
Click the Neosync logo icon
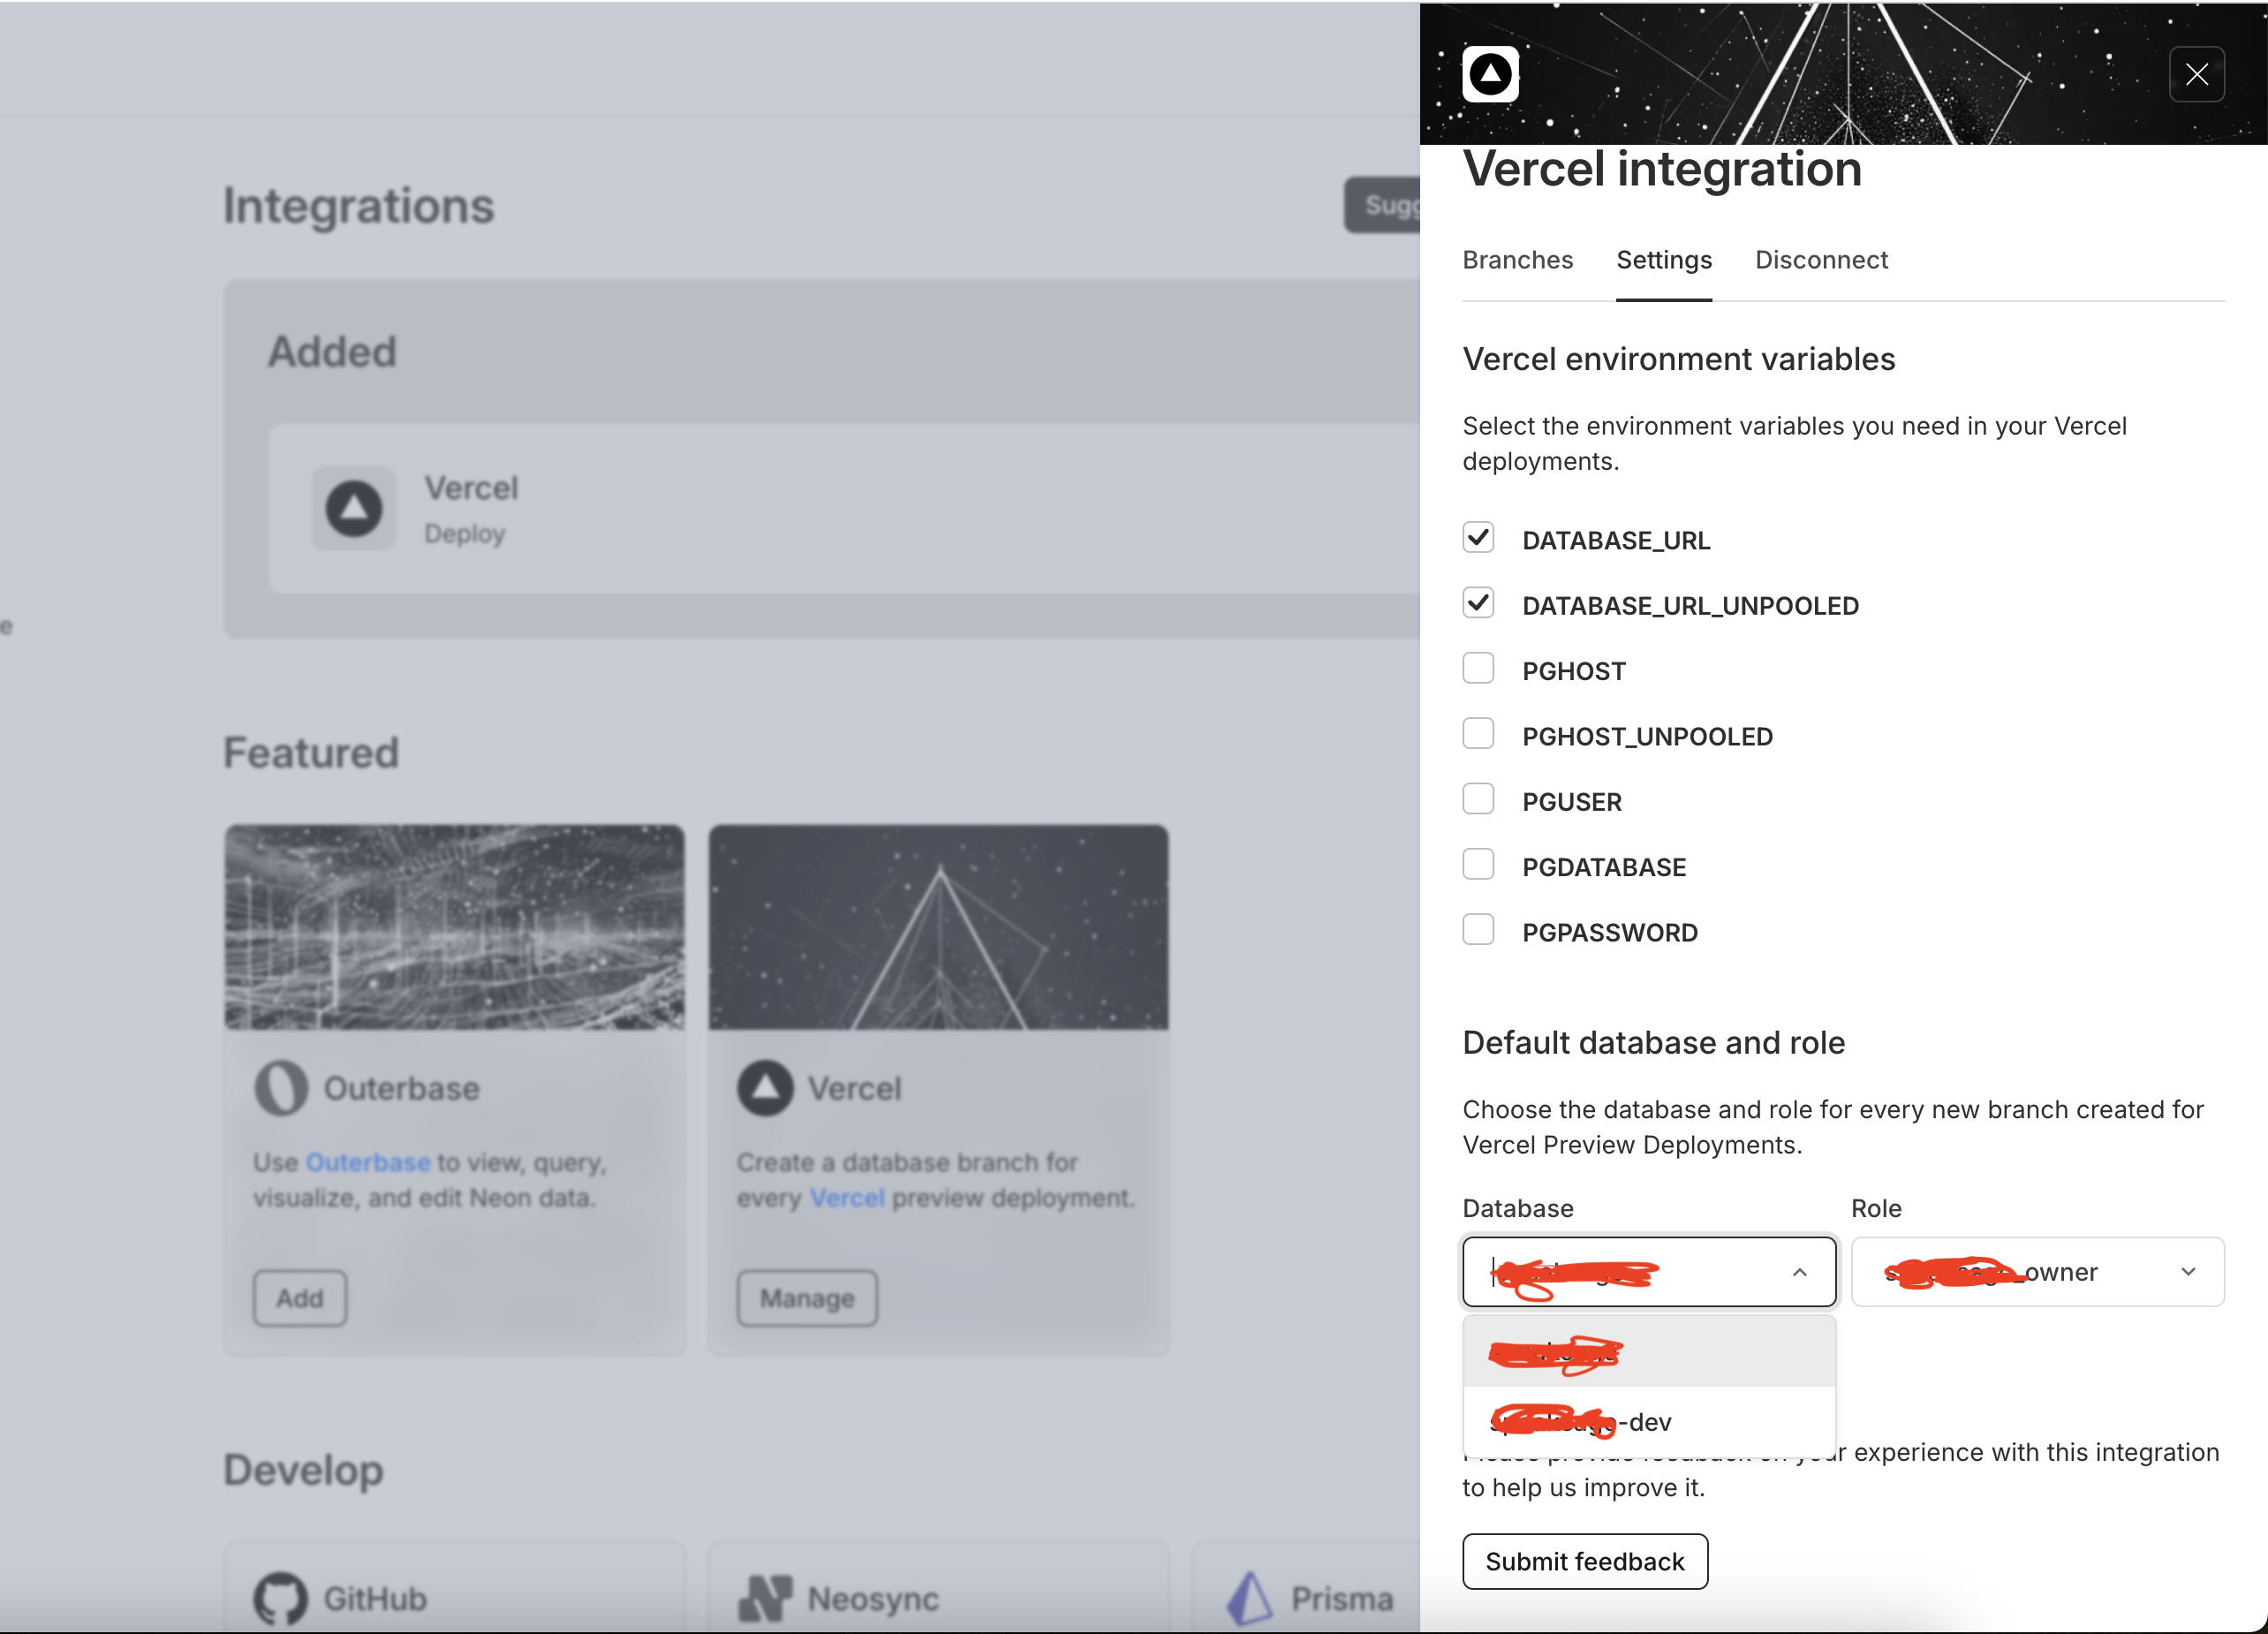click(765, 1598)
